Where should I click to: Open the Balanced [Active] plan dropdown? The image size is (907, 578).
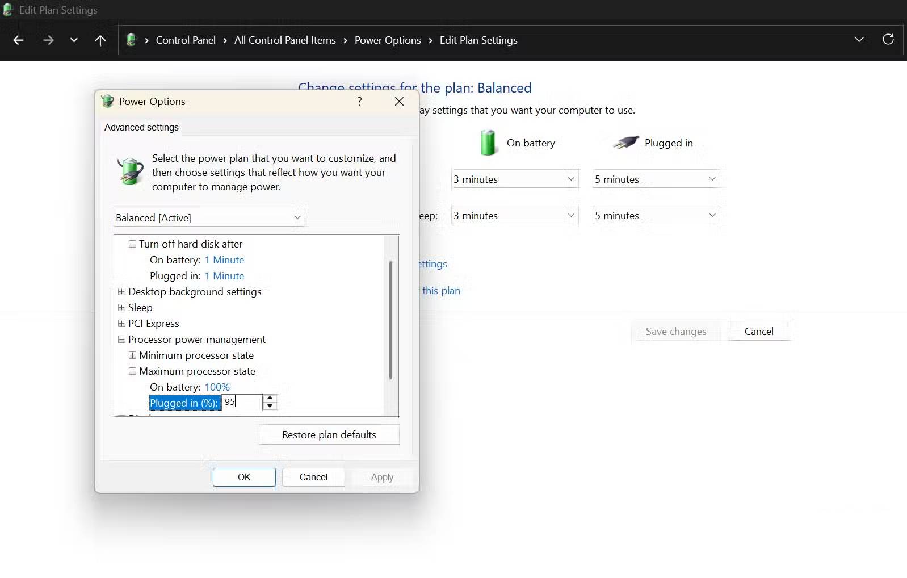pos(209,218)
